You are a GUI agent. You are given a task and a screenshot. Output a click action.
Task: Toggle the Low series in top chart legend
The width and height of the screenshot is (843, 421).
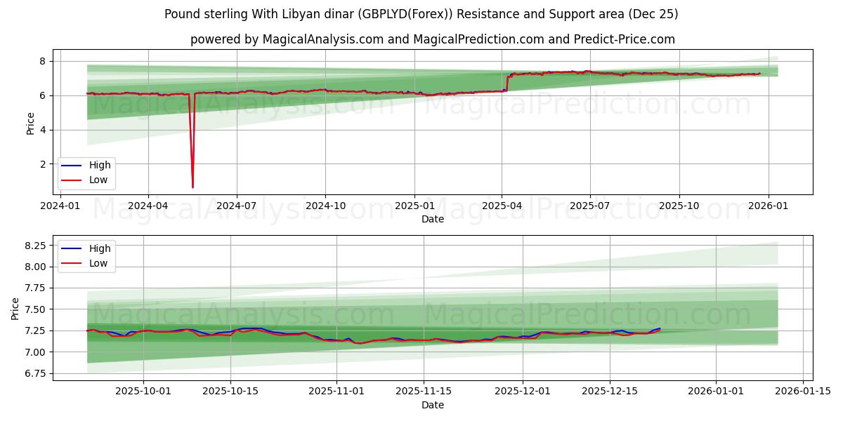pyautogui.click(x=98, y=180)
